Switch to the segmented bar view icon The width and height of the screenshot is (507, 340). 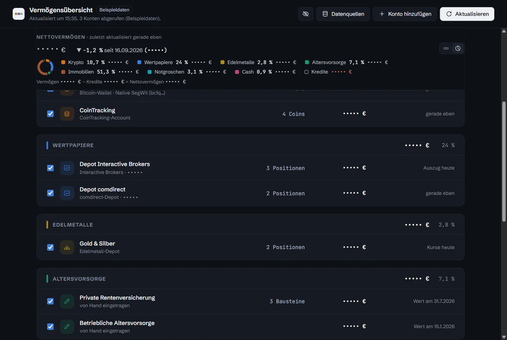click(446, 48)
